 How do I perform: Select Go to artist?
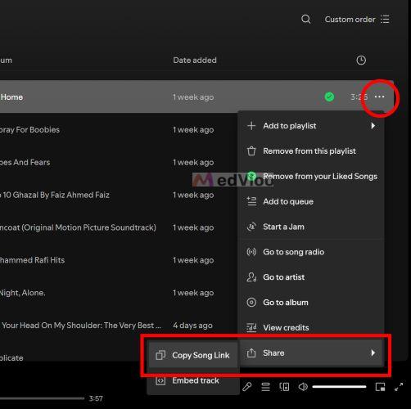pyautogui.click(x=311, y=277)
